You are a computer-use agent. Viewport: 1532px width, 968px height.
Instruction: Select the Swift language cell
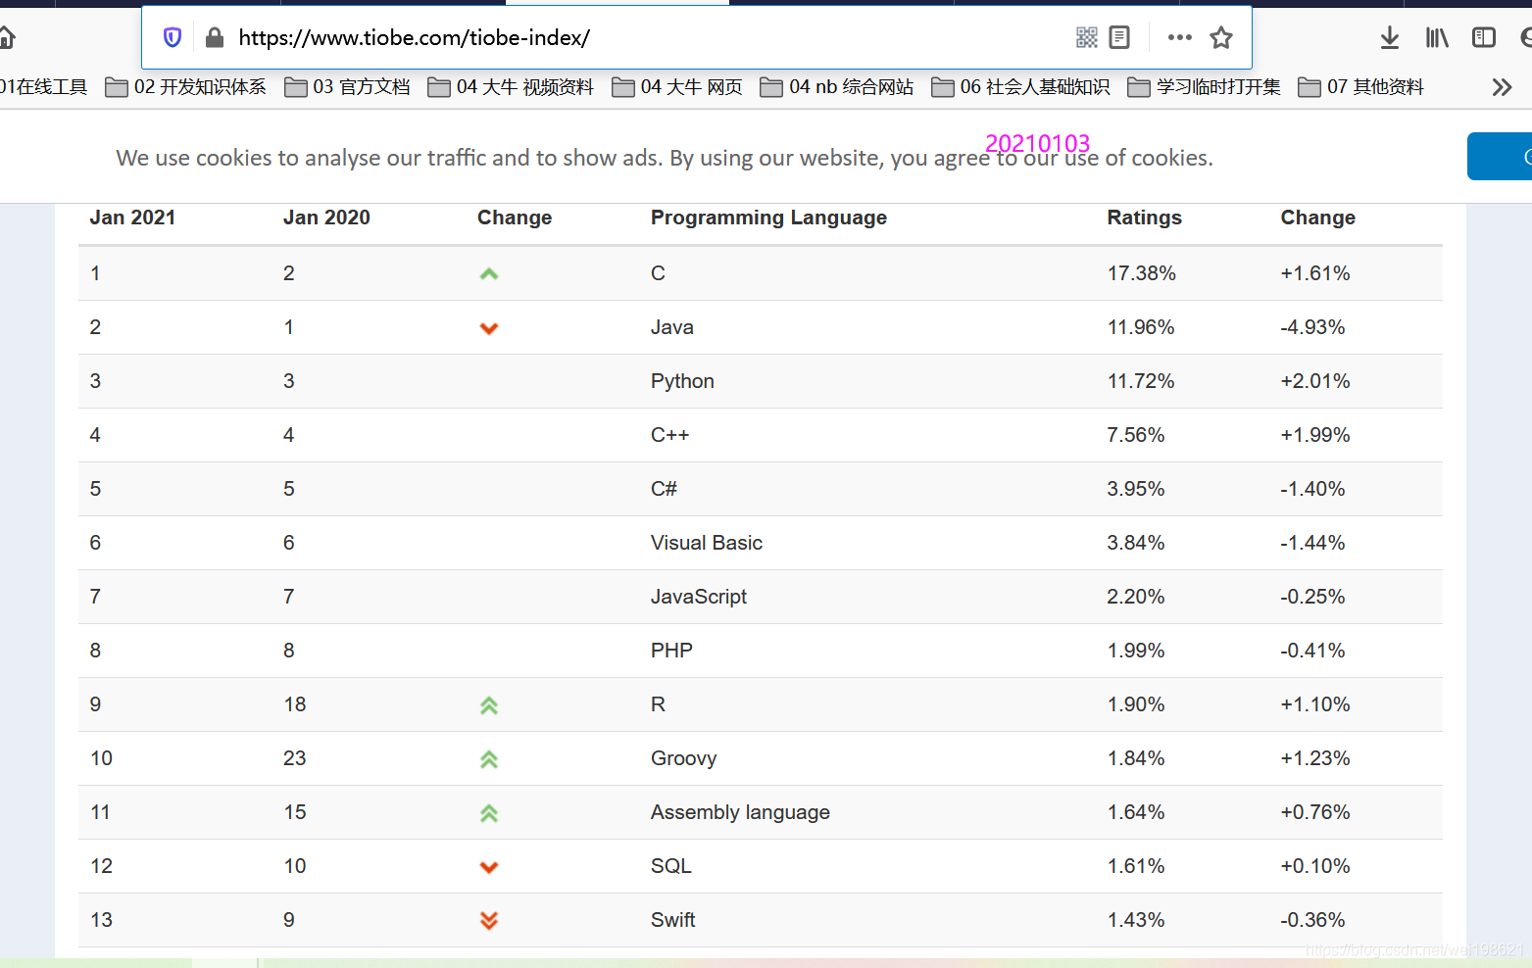tap(672, 920)
